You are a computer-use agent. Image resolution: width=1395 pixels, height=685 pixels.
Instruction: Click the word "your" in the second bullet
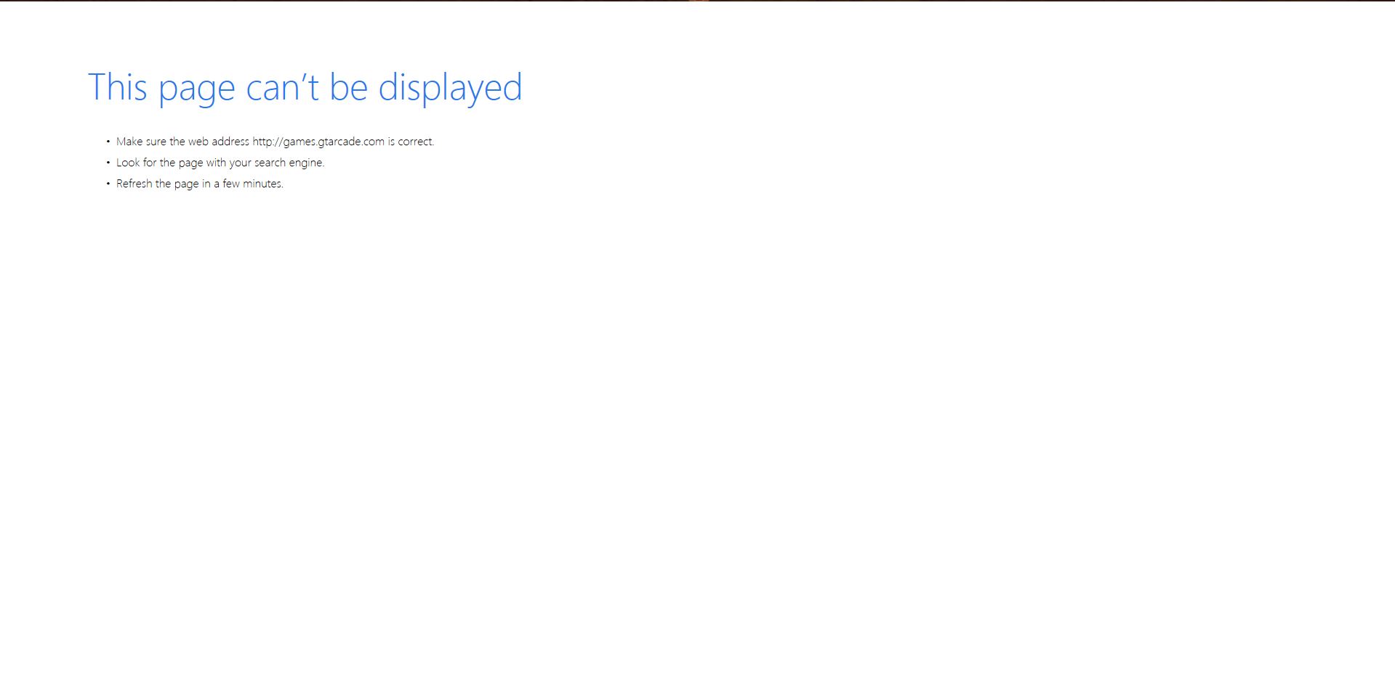click(x=240, y=163)
